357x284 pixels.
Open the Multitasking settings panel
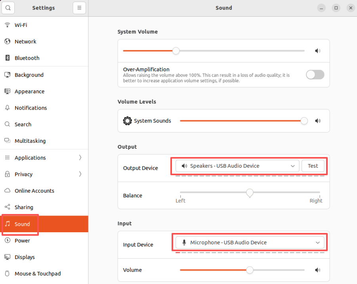point(44,141)
